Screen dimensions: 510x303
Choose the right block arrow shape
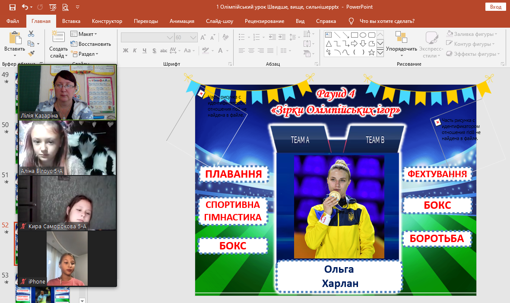(x=355, y=44)
